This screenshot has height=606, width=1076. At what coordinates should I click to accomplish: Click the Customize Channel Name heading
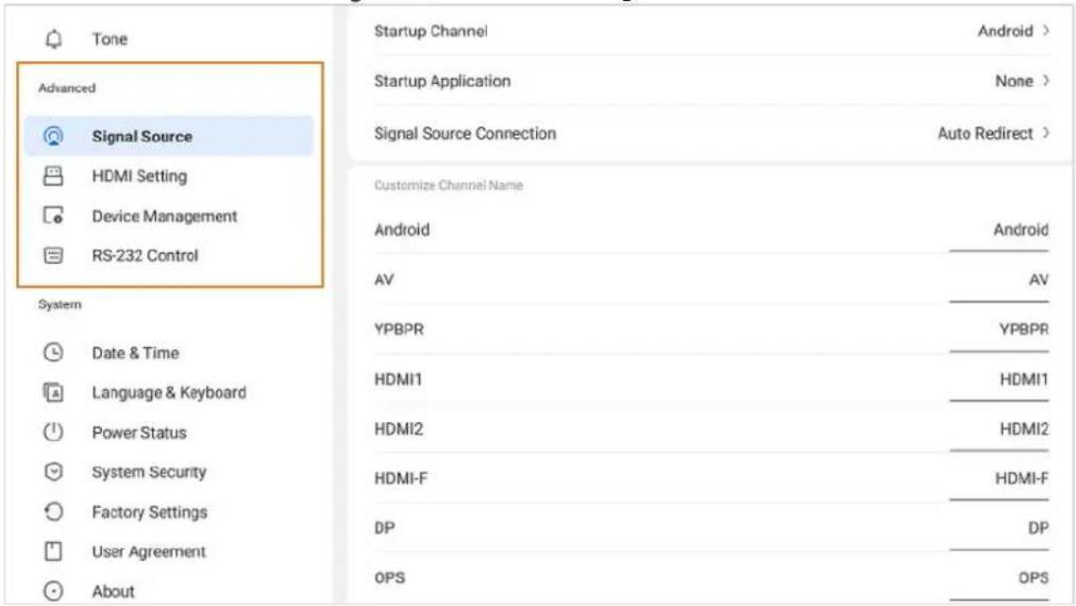448,185
